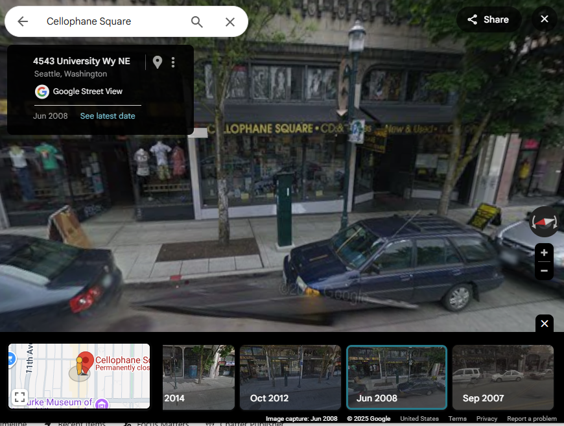Click the compass to reset the view
The width and height of the screenshot is (564, 426).
544,222
